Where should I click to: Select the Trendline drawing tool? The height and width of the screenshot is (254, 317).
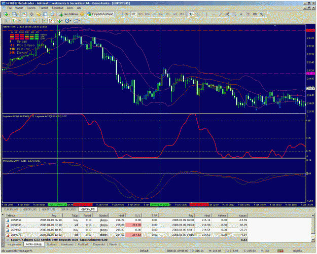(221, 14)
